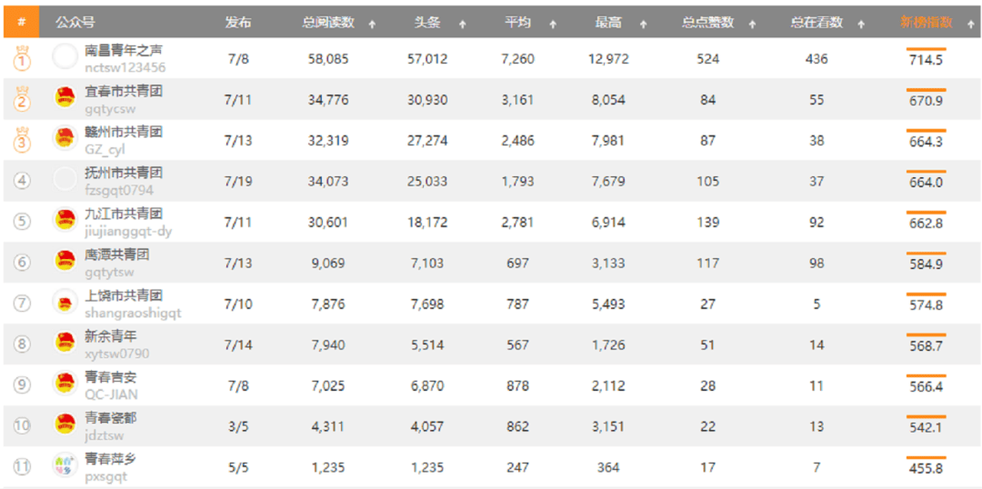
Task: Click the 赣州市共青团 account avatar
Action: 65,139
